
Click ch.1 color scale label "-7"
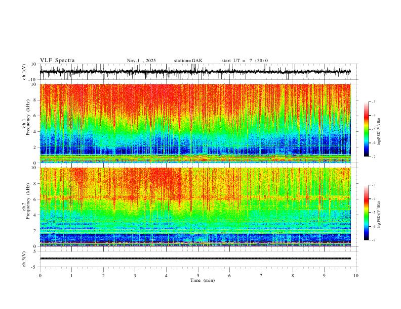(373, 157)
